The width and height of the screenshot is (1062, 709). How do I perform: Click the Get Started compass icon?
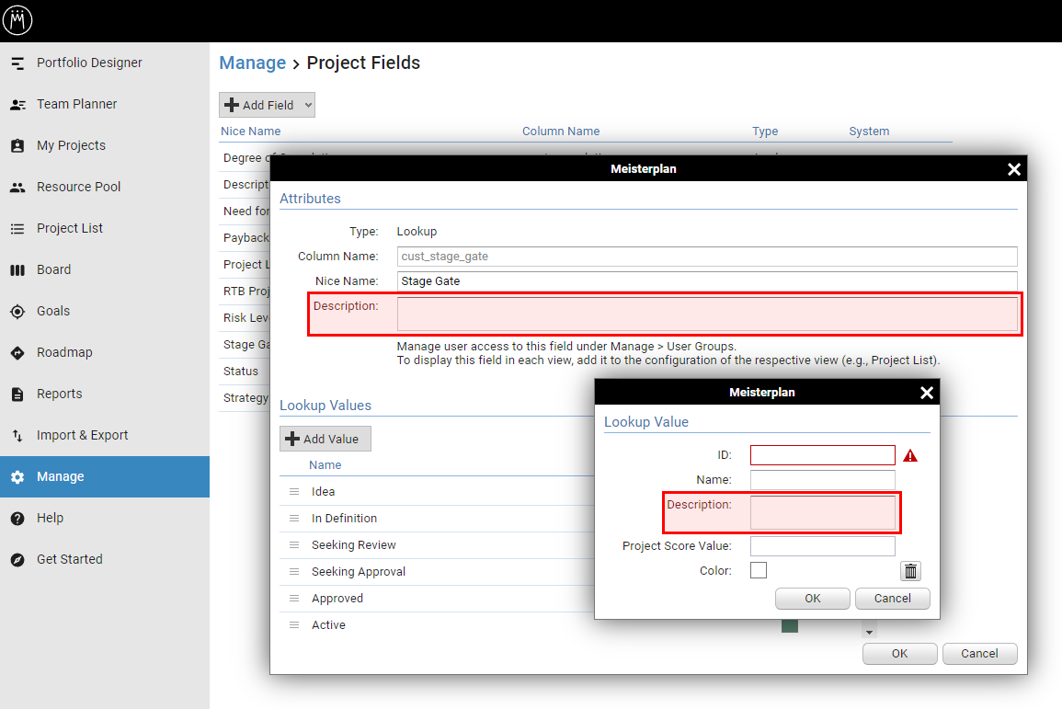pos(17,559)
